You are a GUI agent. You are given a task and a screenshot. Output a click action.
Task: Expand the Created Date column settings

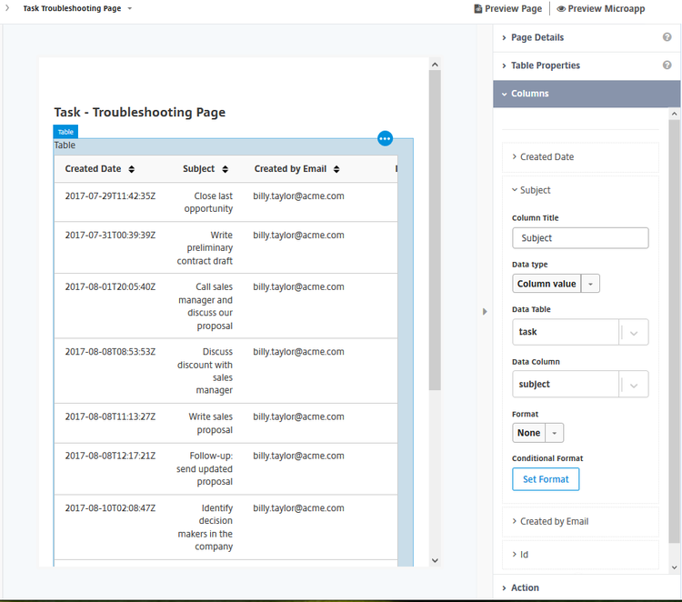580,157
